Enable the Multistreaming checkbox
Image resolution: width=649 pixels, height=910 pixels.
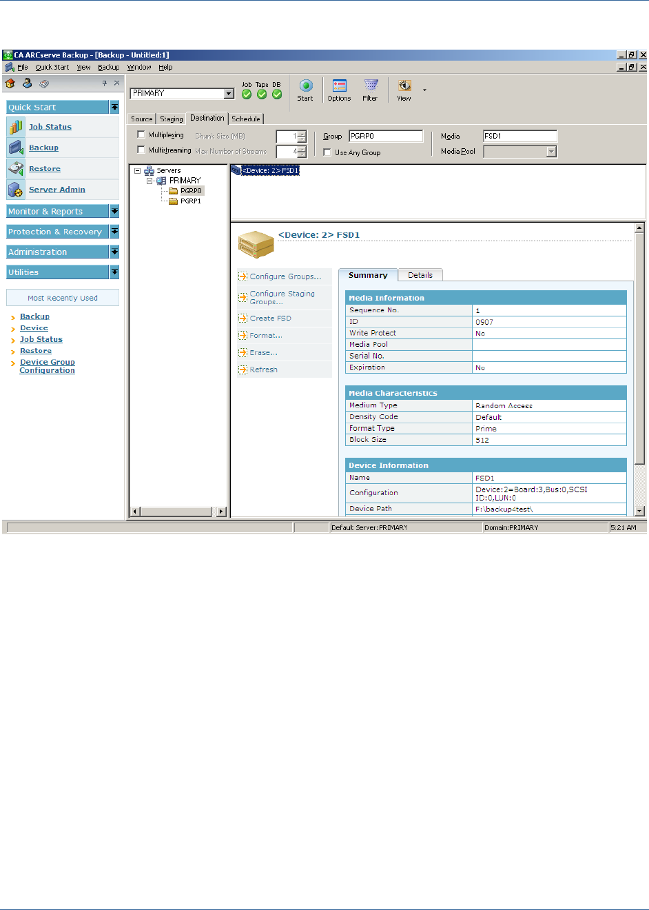tap(141, 150)
